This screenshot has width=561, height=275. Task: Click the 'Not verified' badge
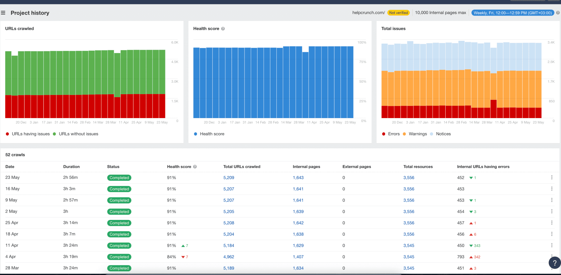point(399,13)
